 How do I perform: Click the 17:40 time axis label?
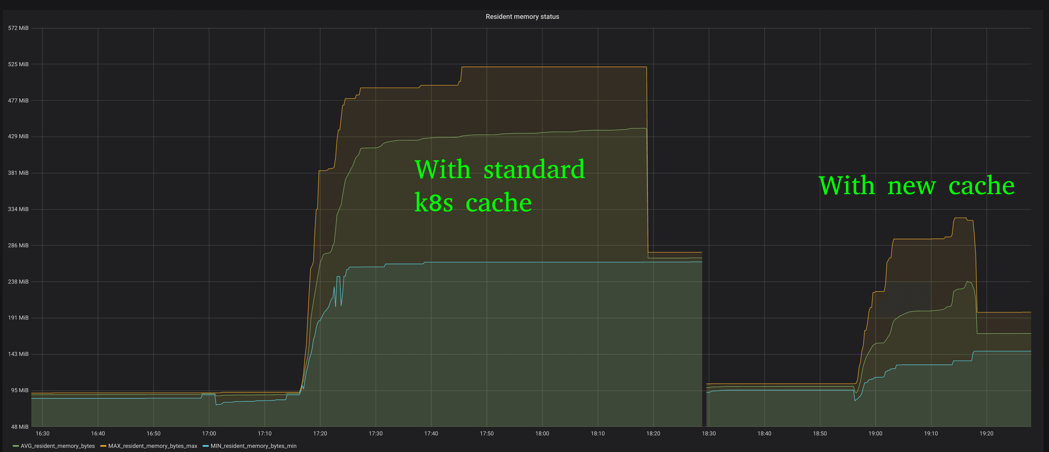431,434
